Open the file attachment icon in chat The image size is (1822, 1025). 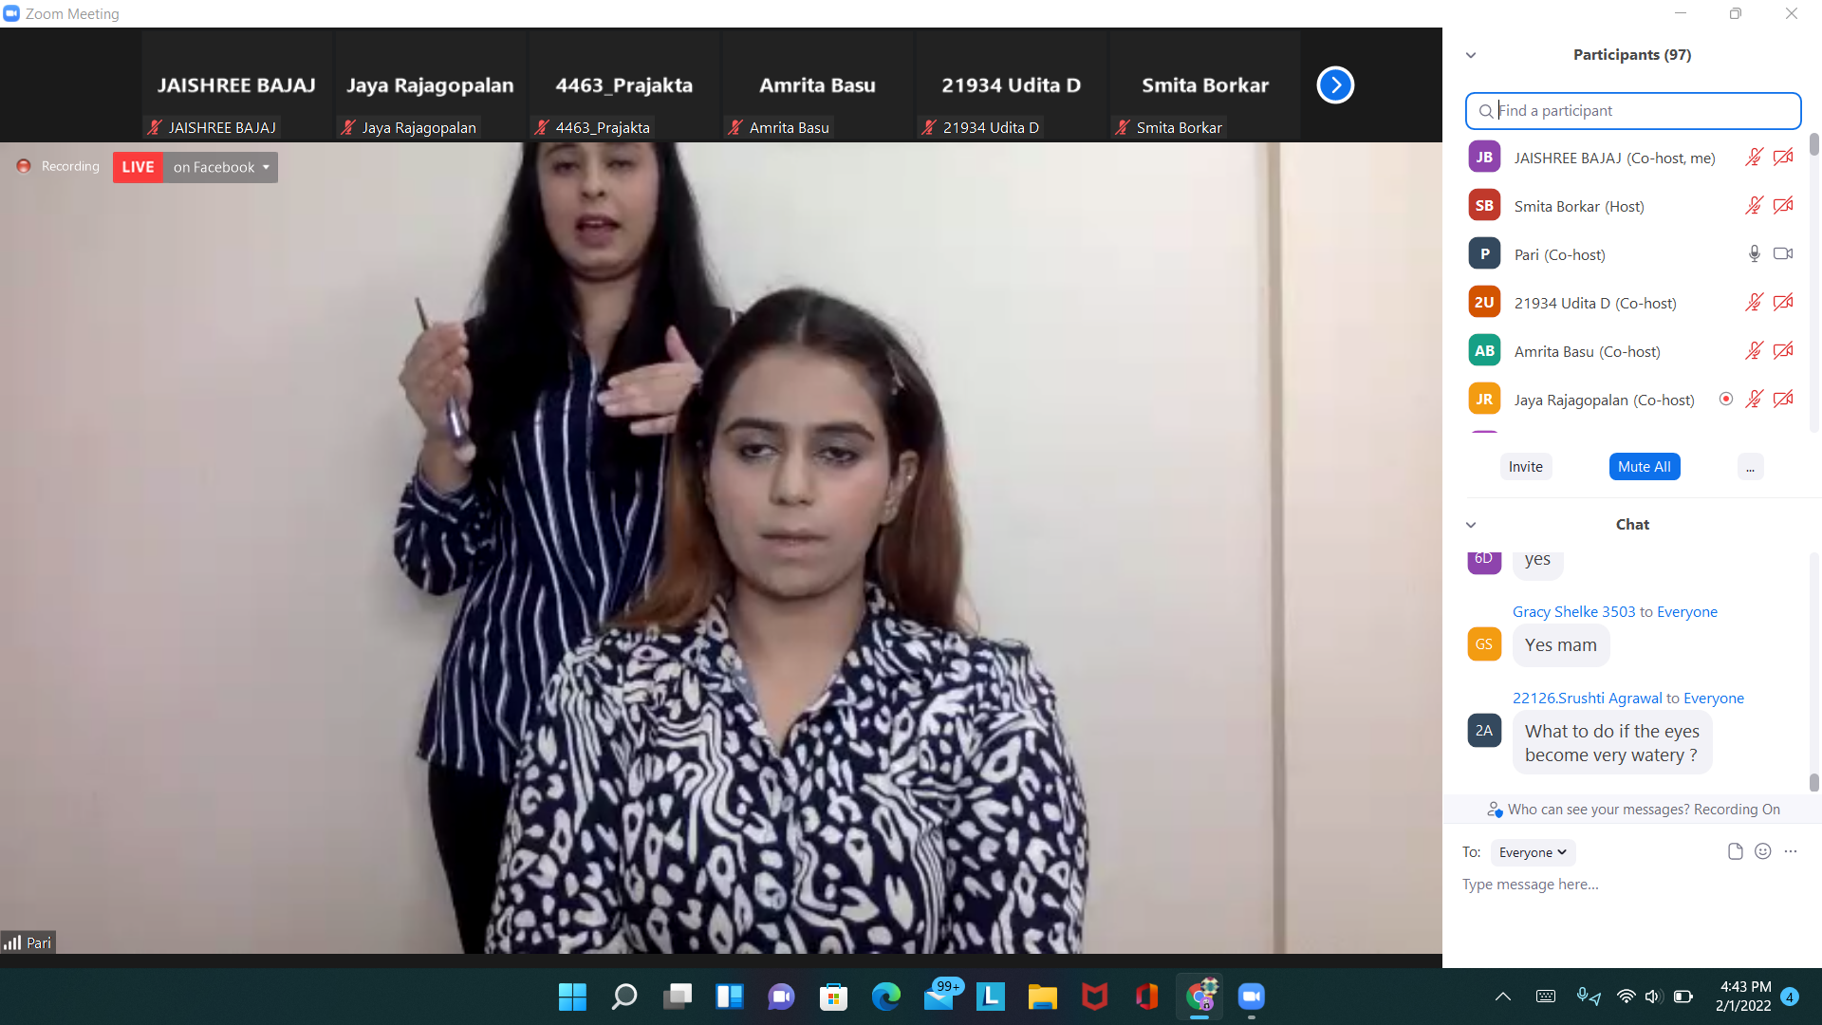pos(1736,851)
